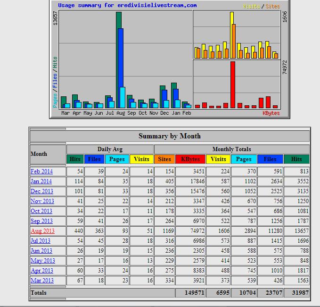
Task: Click the Summary by Month title
Action: (170, 136)
